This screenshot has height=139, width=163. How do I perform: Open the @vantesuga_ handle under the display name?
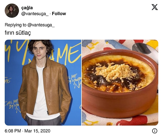click(x=35, y=14)
